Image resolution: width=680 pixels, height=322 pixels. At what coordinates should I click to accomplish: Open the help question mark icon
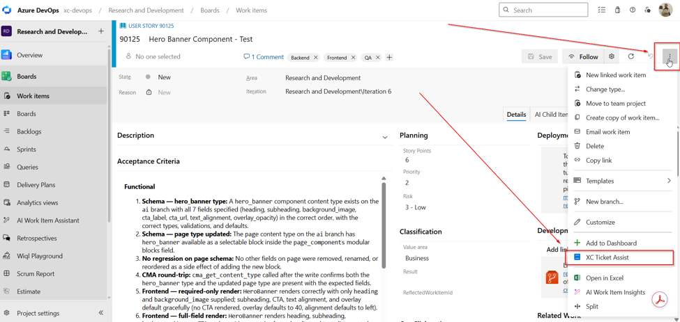633,10
